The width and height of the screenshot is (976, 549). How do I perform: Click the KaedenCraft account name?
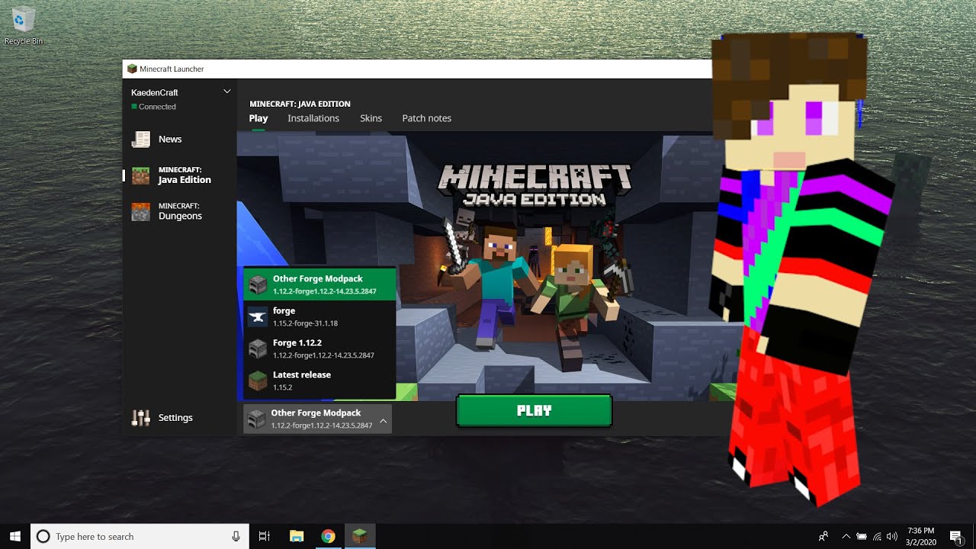[155, 92]
